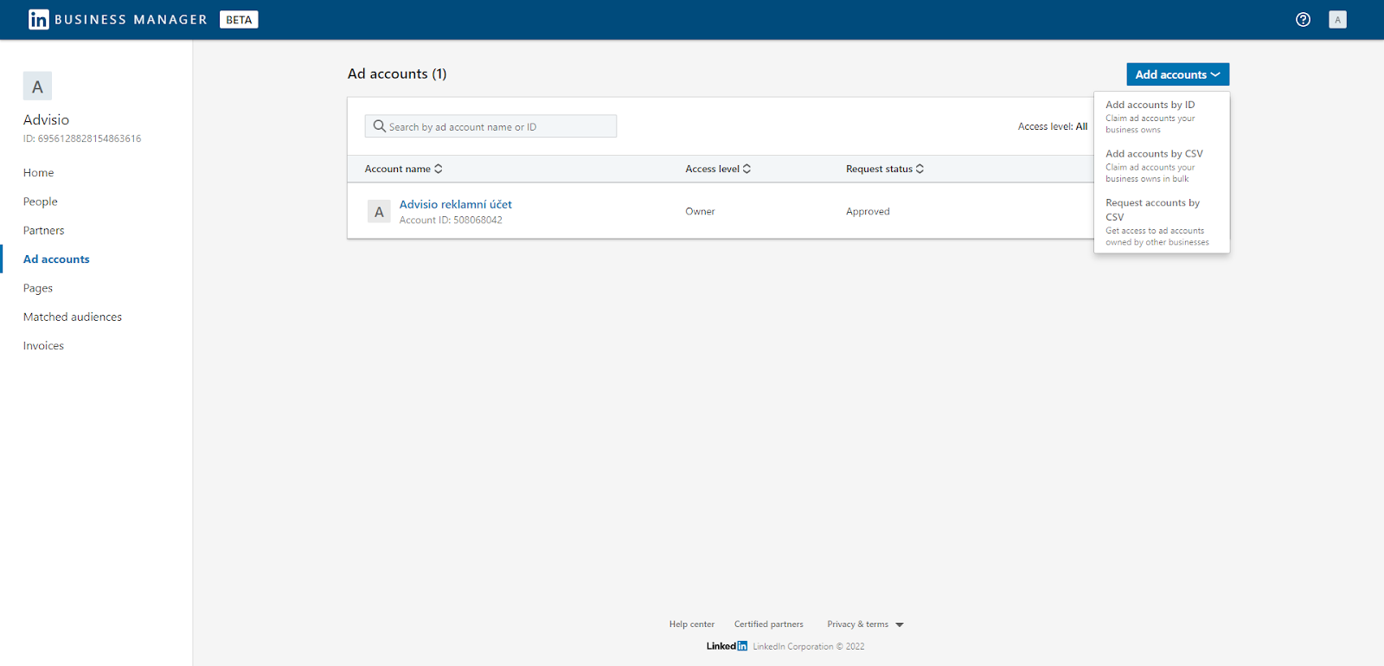This screenshot has height=666, width=1384.
Task: Sort by Request status arrows
Action: (919, 169)
